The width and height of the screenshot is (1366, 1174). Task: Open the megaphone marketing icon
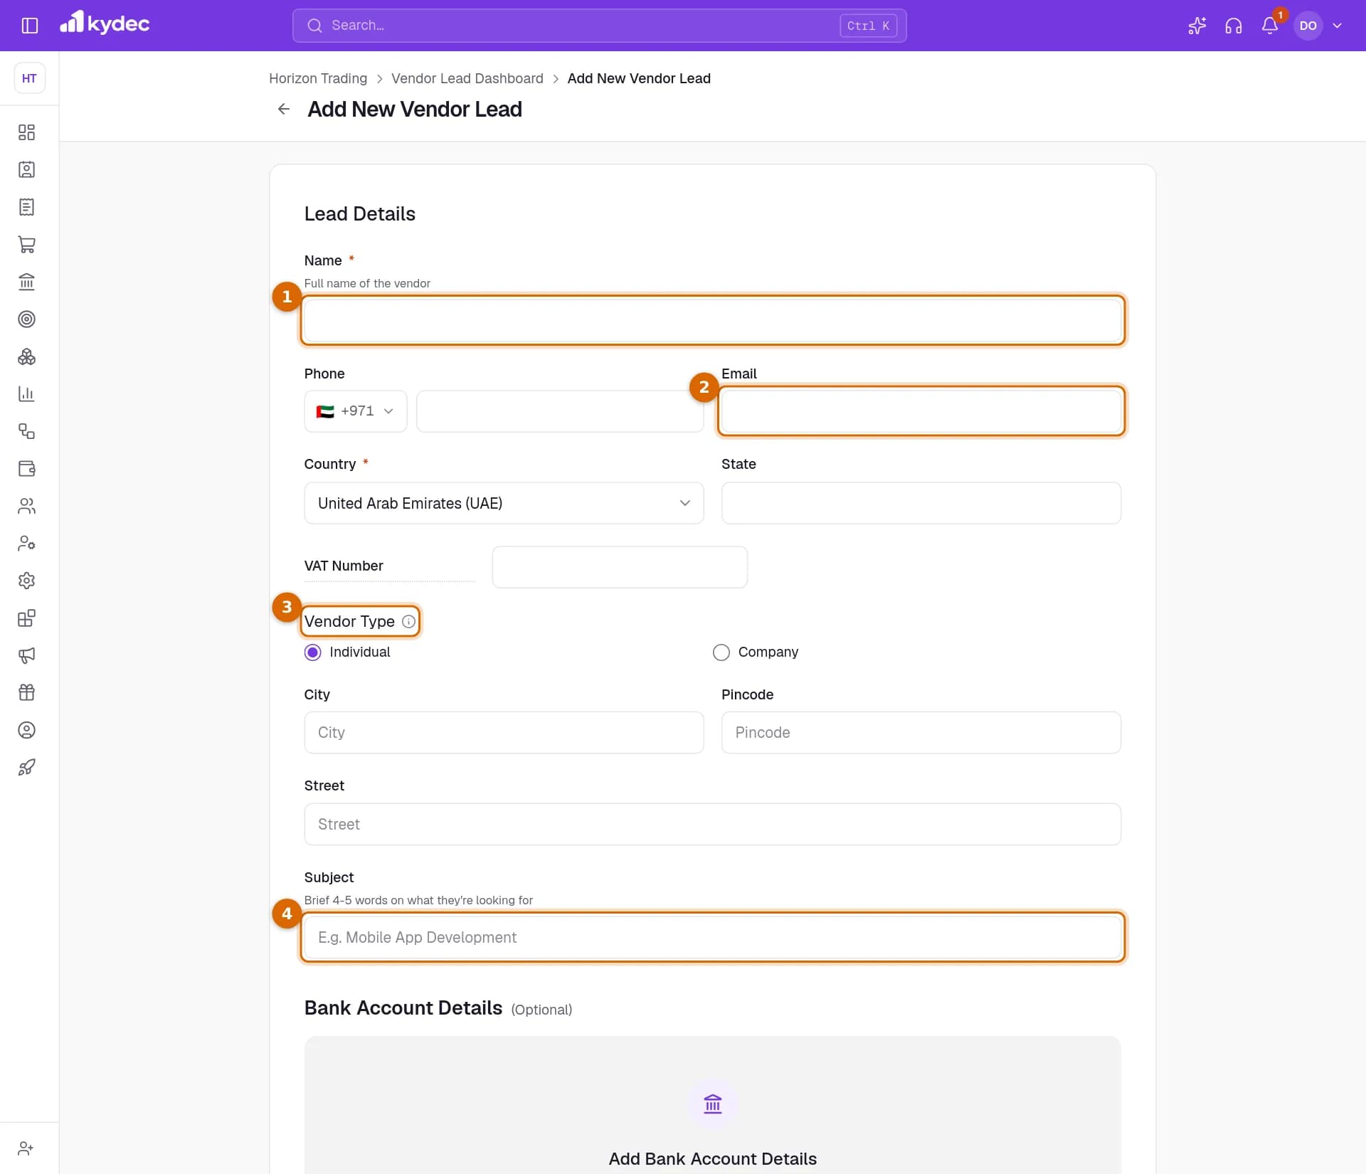pyautogui.click(x=26, y=655)
